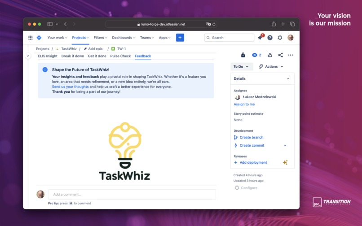Click the Jira logo diamond icon

tap(39, 38)
